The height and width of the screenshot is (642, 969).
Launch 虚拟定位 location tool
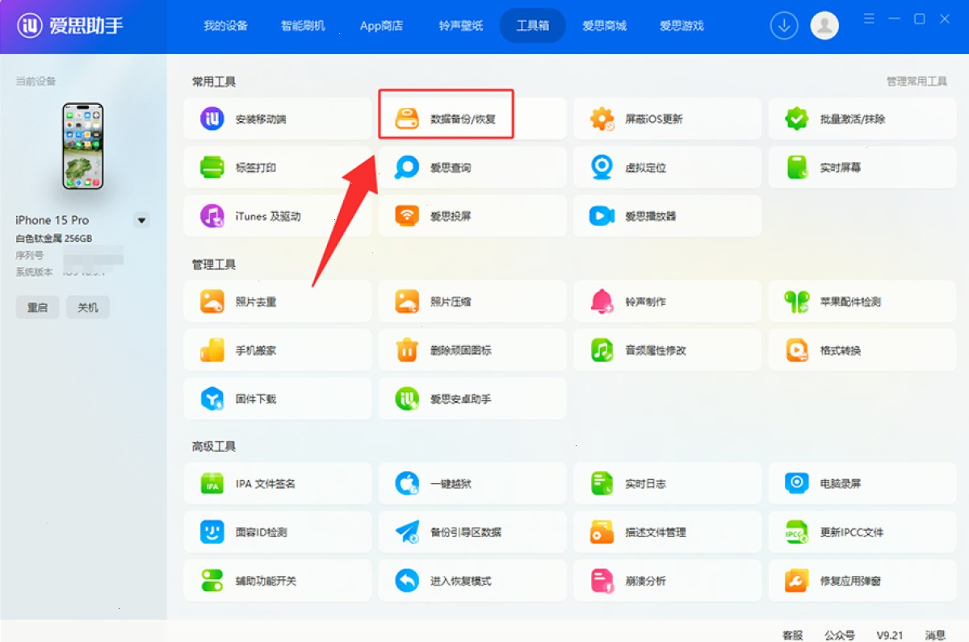(667, 168)
